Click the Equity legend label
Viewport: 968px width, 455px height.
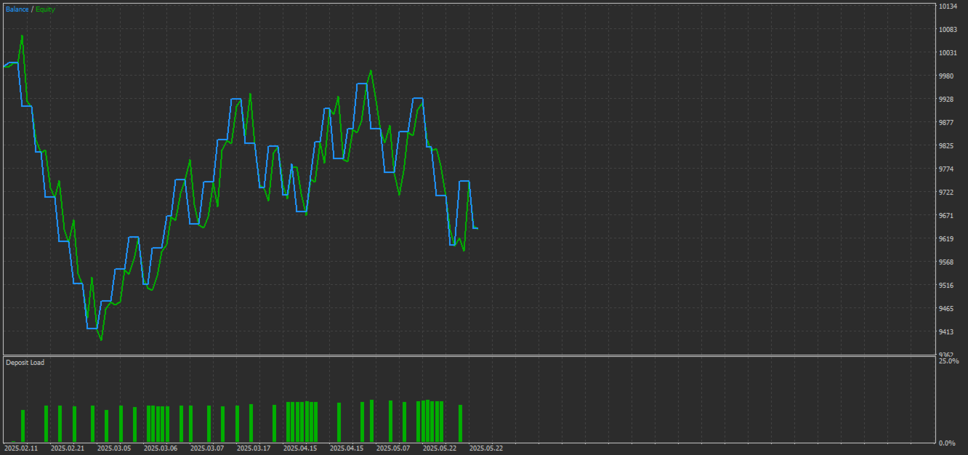click(45, 9)
